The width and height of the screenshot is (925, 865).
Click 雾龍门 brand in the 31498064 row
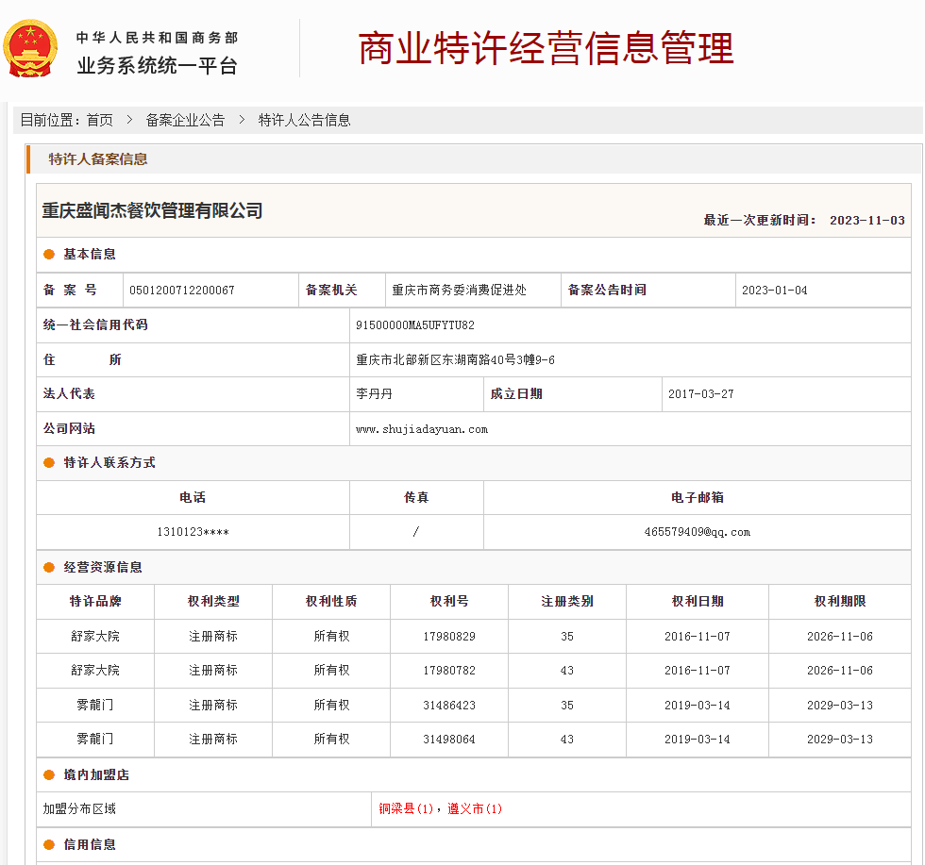(95, 740)
